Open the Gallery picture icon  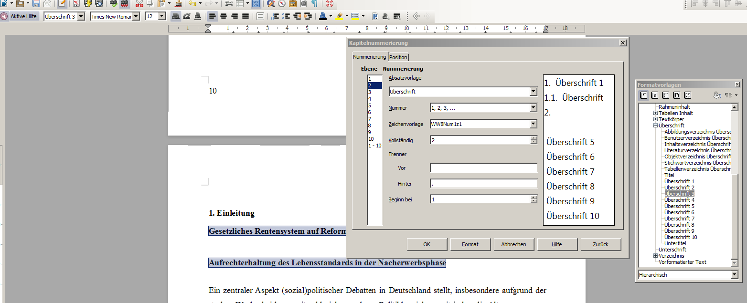click(292, 3)
